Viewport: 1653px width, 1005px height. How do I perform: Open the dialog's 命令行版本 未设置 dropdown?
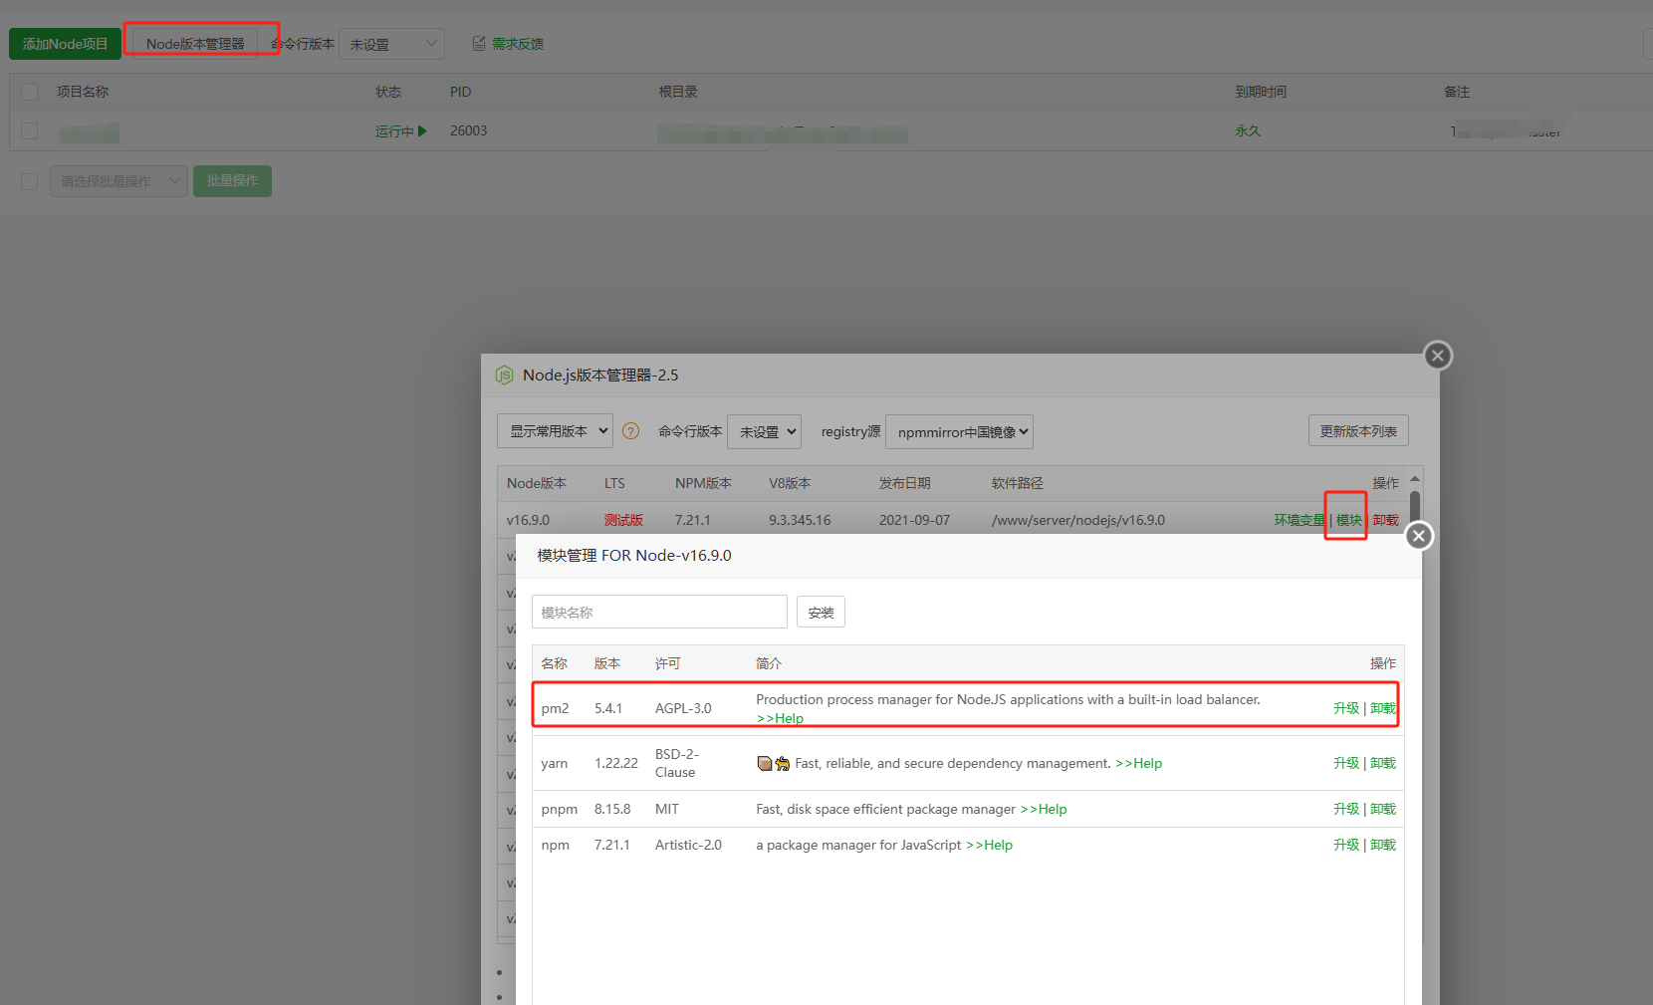(765, 431)
